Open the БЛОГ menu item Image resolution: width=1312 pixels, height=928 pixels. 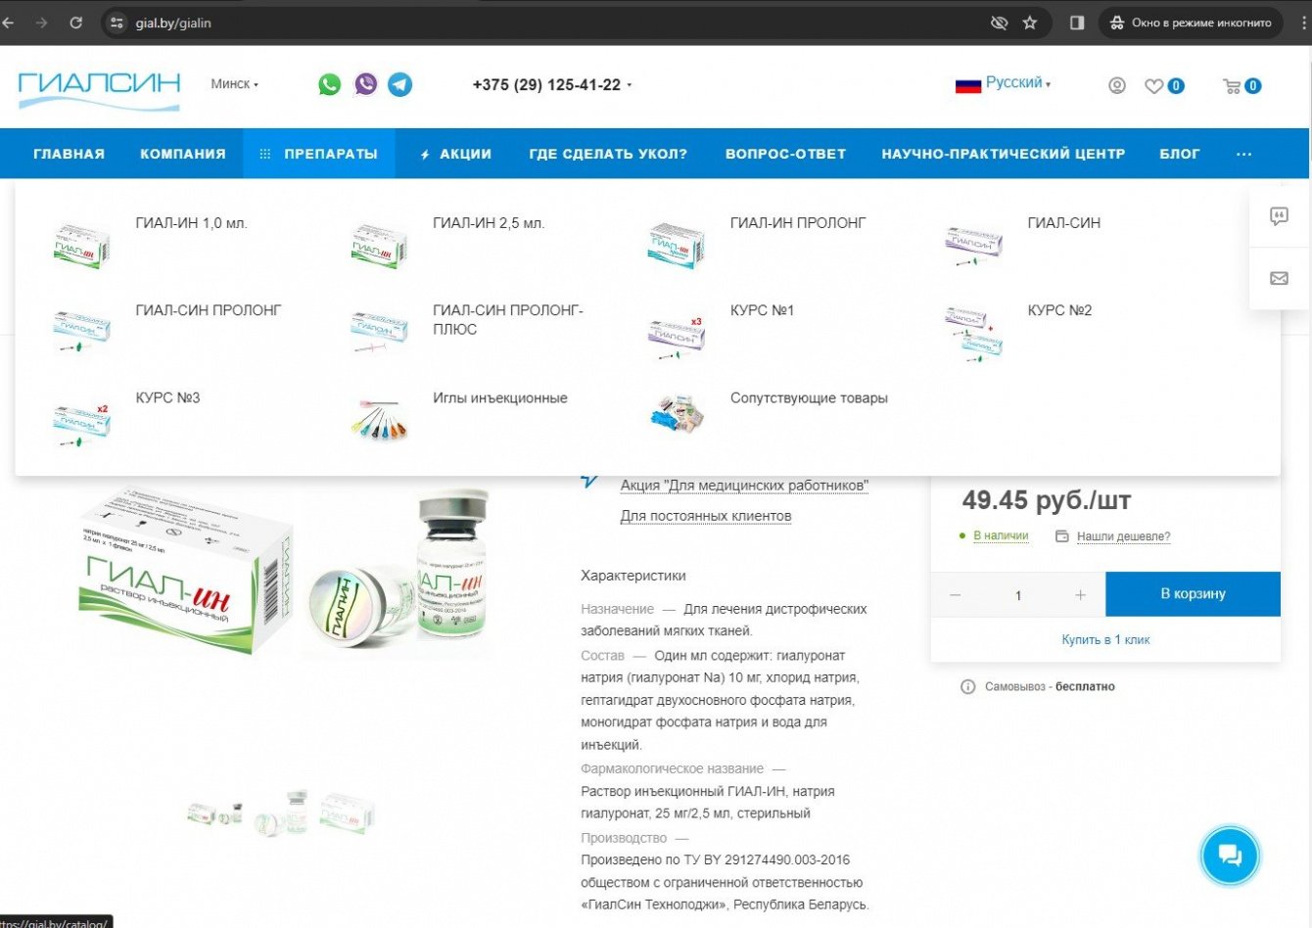pyautogui.click(x=1180, y=154)
